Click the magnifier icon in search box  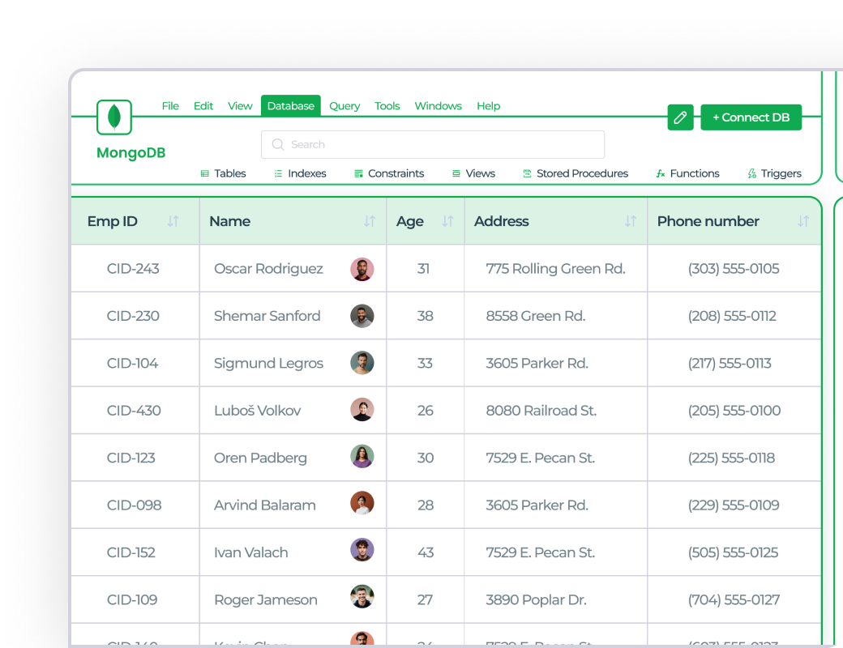point(278,144)
